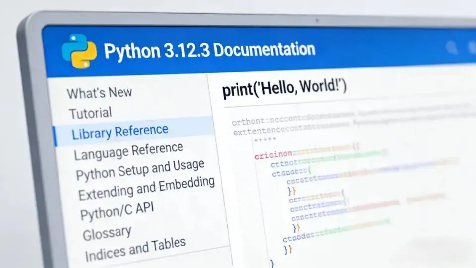
Task: Click the Python 3.12.3 Documentation title
Action: tap(209, 50)
